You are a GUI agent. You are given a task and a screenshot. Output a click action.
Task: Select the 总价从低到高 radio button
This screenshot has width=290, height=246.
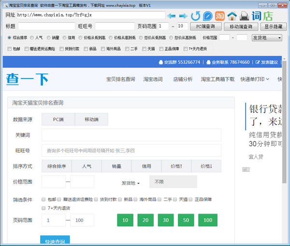tap(141, 38)
